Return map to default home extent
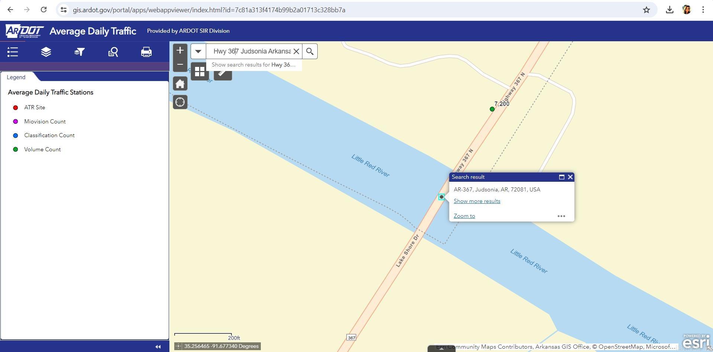Screen dimensions: 713x352 click(180, 84)
